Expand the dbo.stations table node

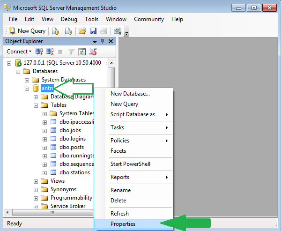point(44,173)
